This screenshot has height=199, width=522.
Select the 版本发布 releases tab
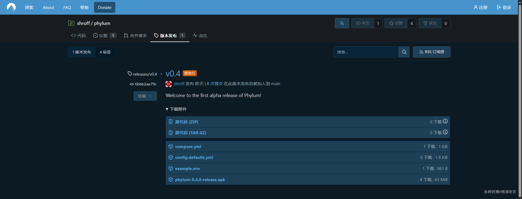tap(170, 36)
